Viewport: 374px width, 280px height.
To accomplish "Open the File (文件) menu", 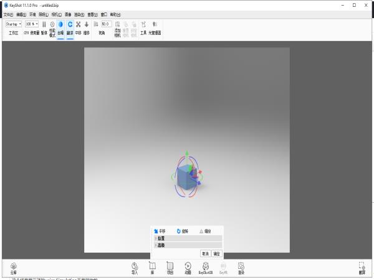I will (8, 14).
